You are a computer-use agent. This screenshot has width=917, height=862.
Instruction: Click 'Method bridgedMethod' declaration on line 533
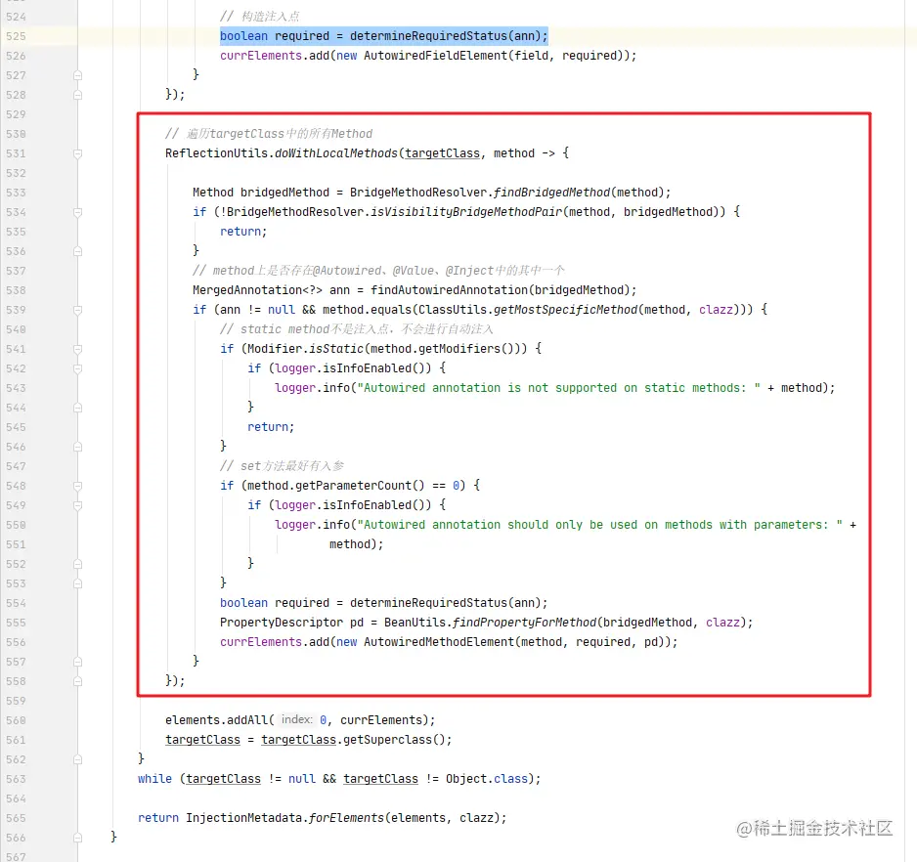point(261,193)
